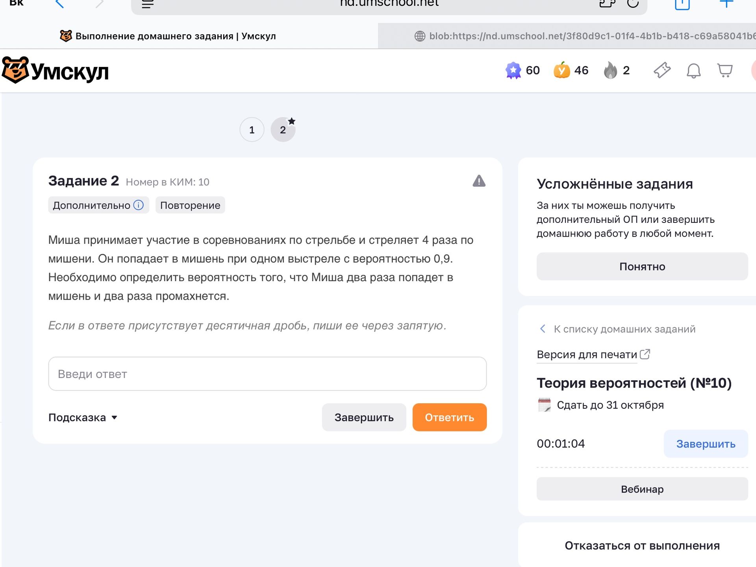
Task: Switch to the Умскул homework tab
Action: tap(189, 36)
